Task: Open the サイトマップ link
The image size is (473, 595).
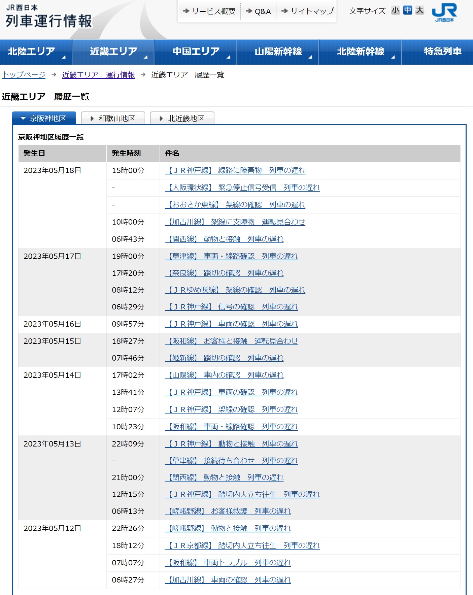Action: 307,11
